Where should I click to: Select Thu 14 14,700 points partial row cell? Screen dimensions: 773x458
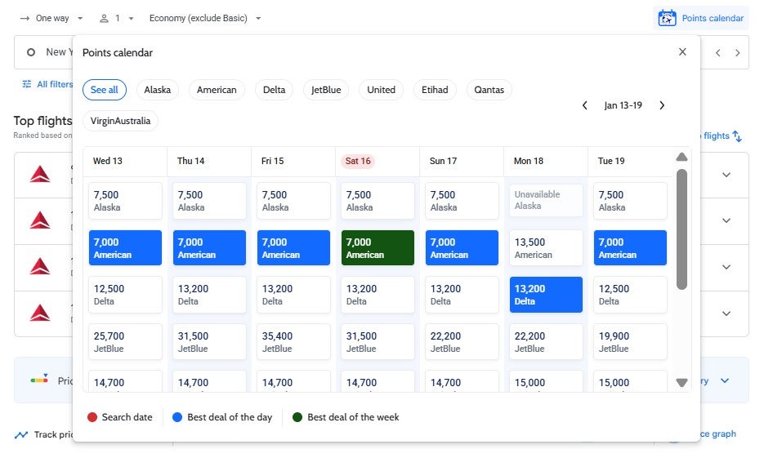point(209,382)
